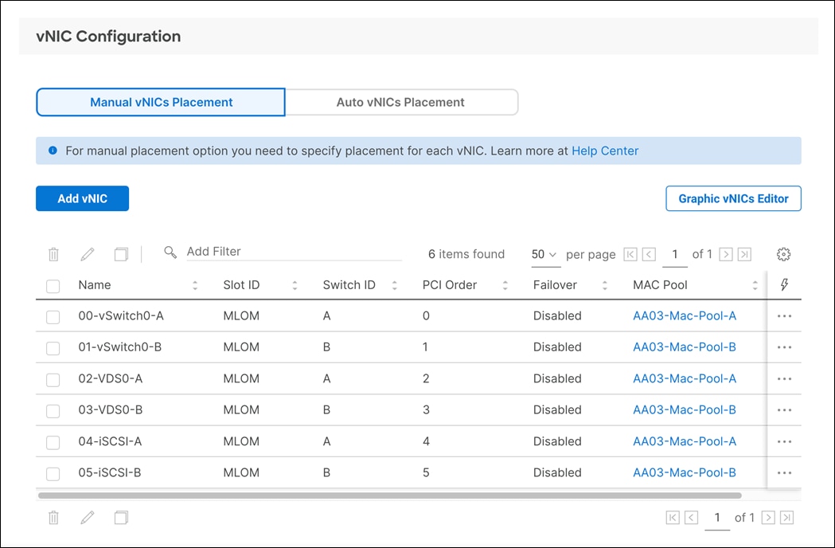Click the Add vNIC button
The height and width of the screenshot is (548, 835).
pos(82,198)
